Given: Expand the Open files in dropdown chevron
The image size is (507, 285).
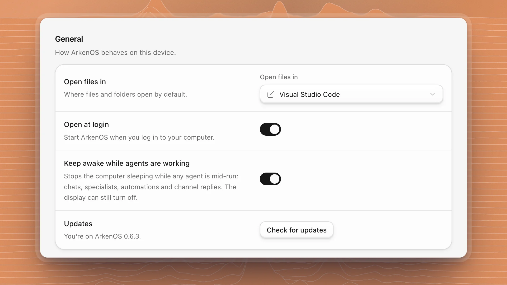Looking at the screenshot, I should coord(432,94).
